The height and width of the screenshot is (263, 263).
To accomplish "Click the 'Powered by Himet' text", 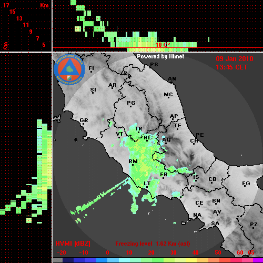I will 160,56.
